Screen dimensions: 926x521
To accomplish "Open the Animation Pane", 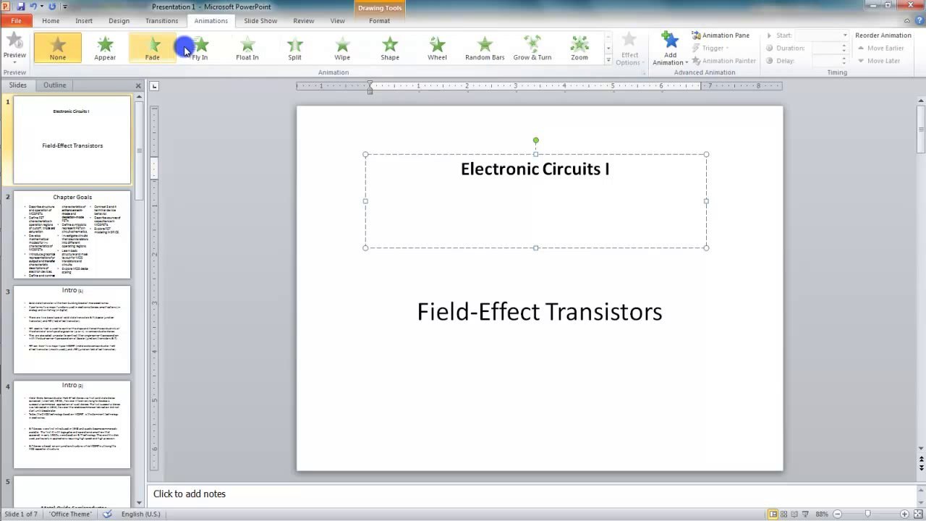I will click(721, 35).
